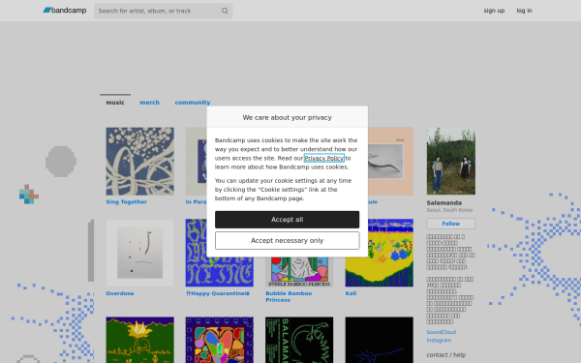581x363 pixels.
Task: Click Accept necessary only button
Action: coord(288,240)
